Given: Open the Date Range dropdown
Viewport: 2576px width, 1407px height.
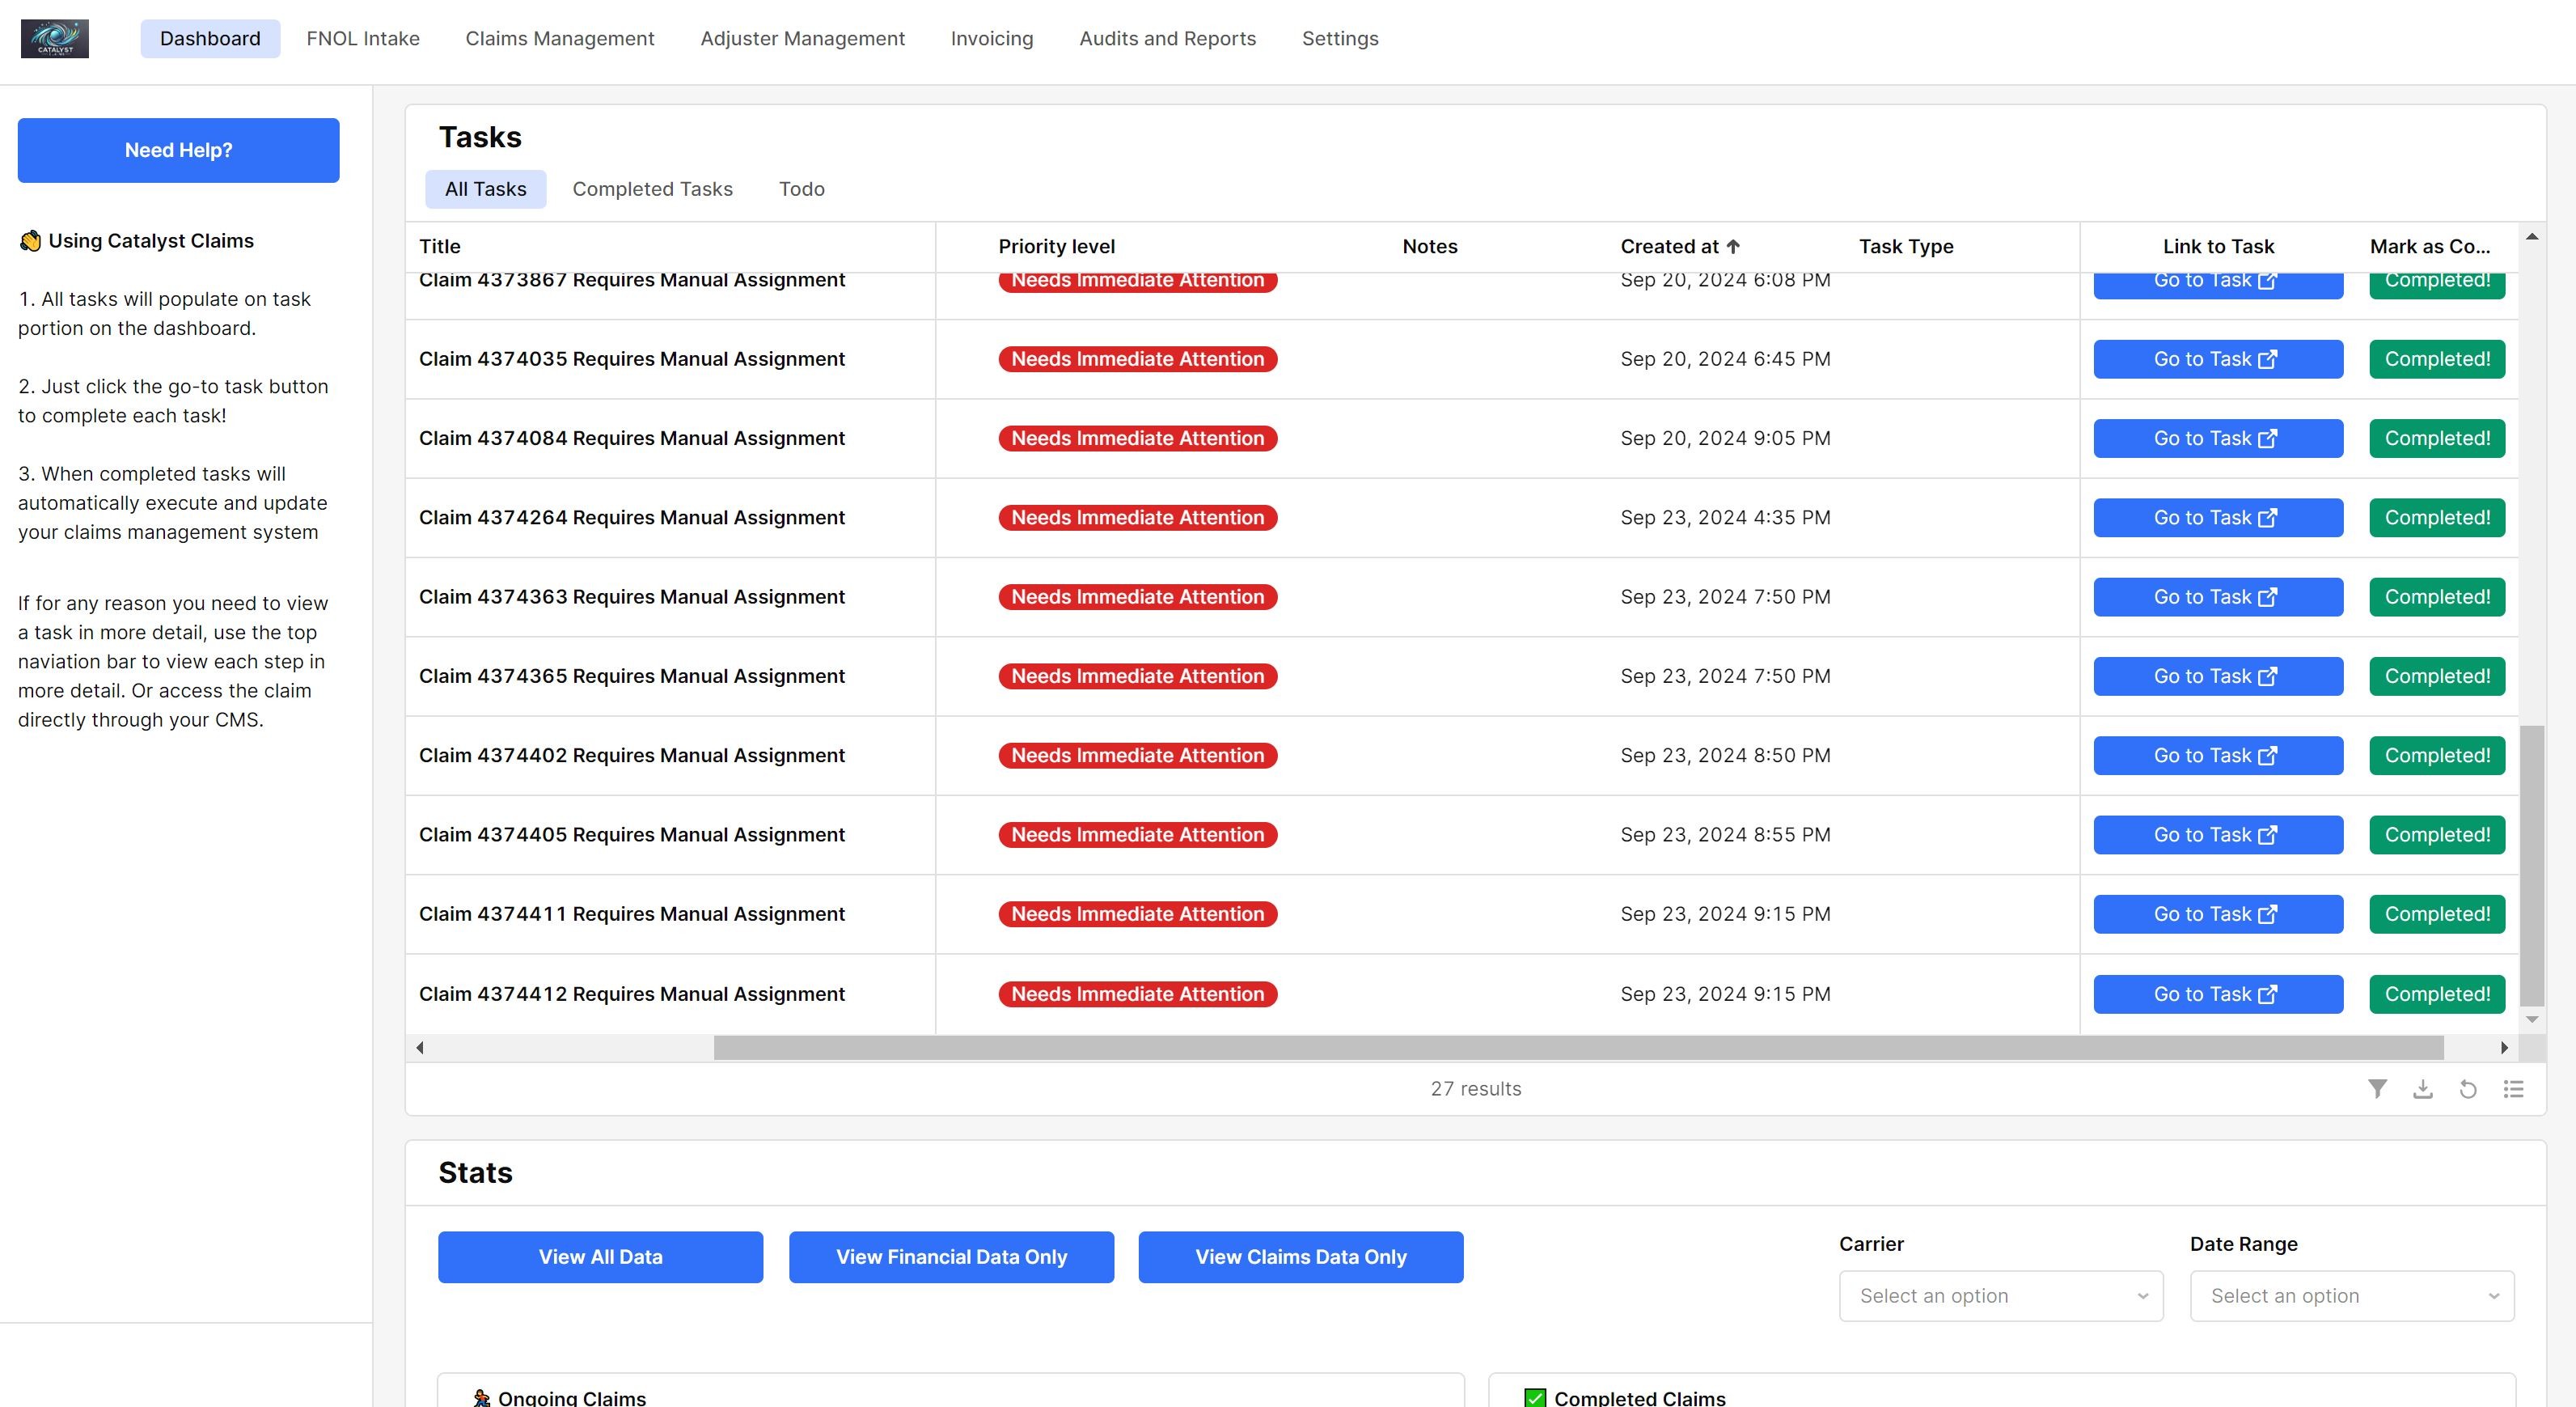Looking at the screenshot, I should 2352,1296.
